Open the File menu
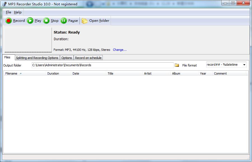Image resolution: width=252 pixels, height=162 pixels. tap(8, 12)
